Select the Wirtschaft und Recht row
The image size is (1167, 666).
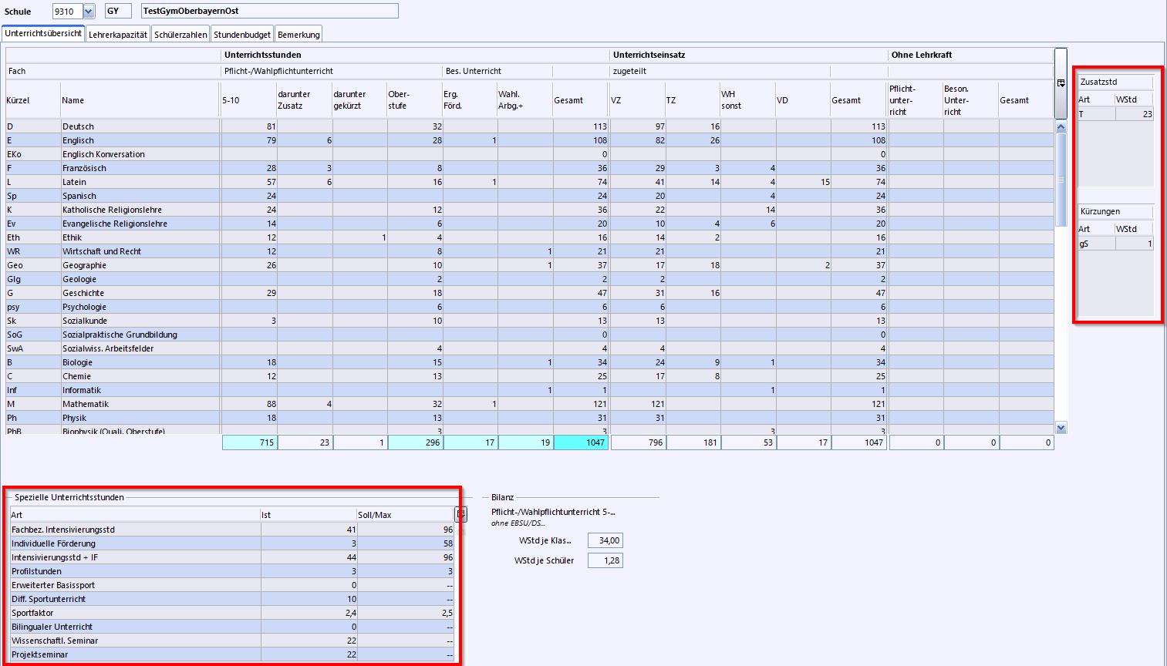529,251
